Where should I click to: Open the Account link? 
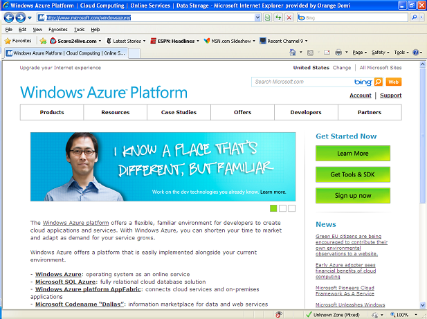click(361, 95)
